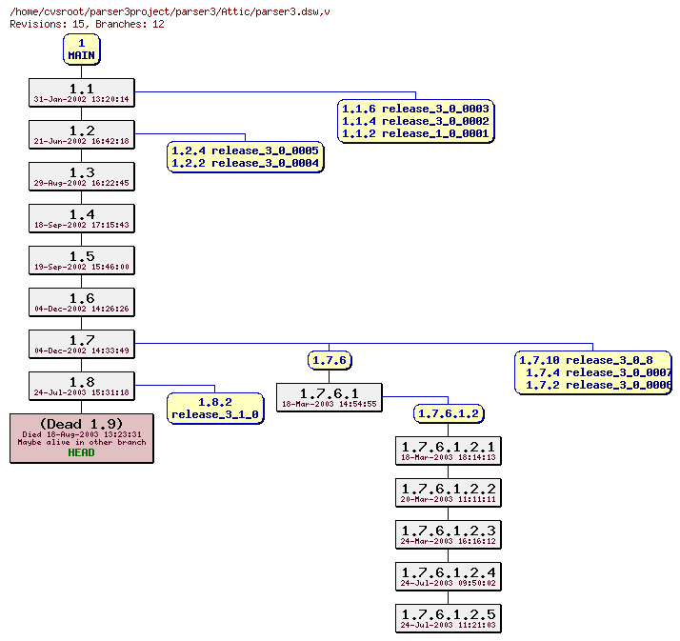Click tag 1.2.2 release_3_0_0004
This screenshot has height=641, width=680.
pyautogui.click(x=245, y=163)
